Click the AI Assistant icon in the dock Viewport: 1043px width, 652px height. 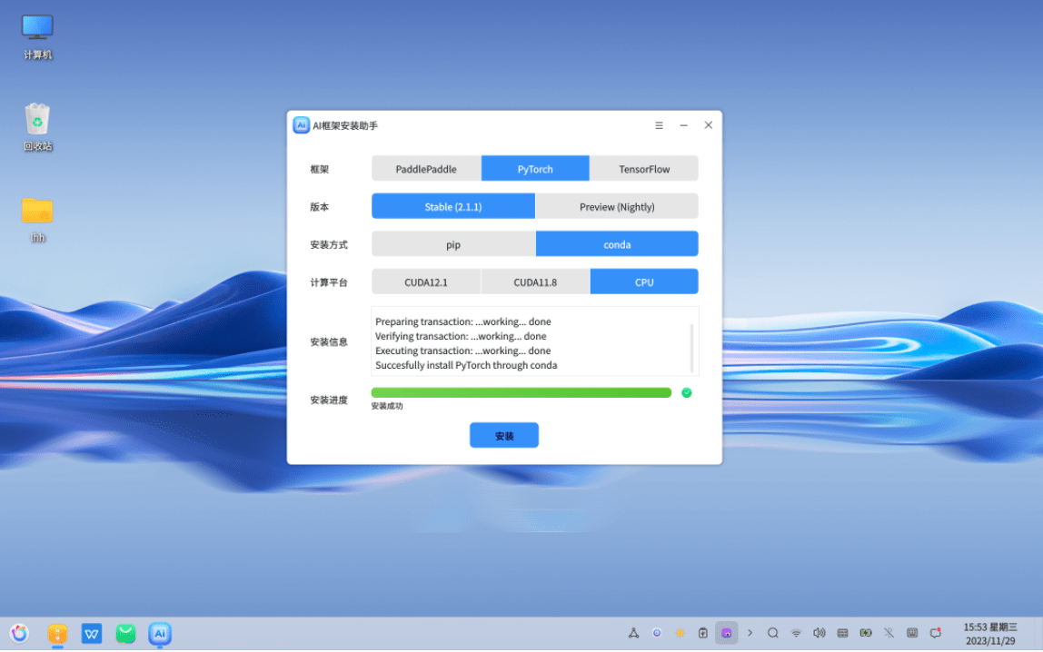(x=159, y=633)
